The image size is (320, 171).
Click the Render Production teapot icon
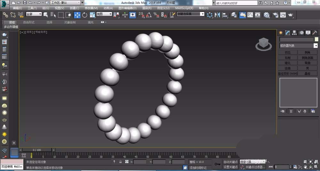pyautogui.click(x=290, y=15)
